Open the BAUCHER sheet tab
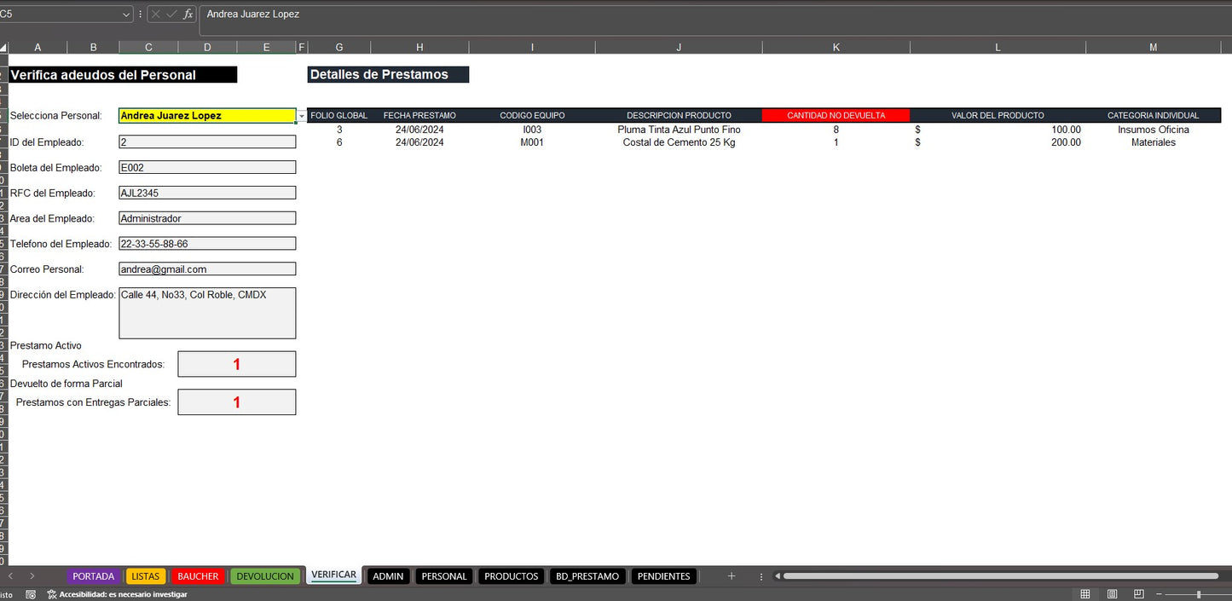Viewport: 1232px width, 601px height. (x=198, y=576)
